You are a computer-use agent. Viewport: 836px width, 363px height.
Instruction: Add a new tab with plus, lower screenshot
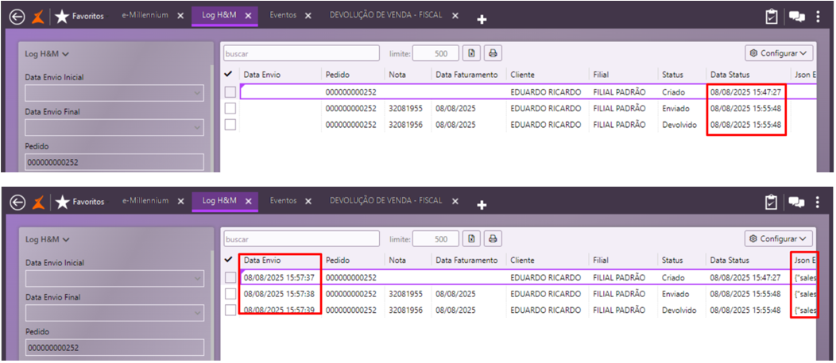coord(482,205)
